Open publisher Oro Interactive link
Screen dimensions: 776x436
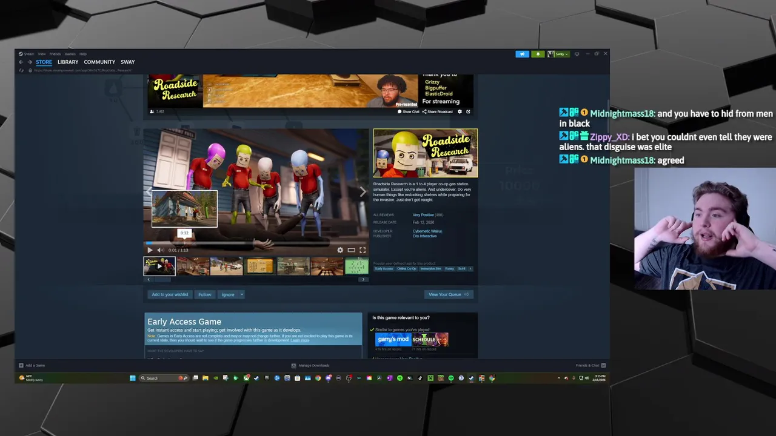[424, 236]
